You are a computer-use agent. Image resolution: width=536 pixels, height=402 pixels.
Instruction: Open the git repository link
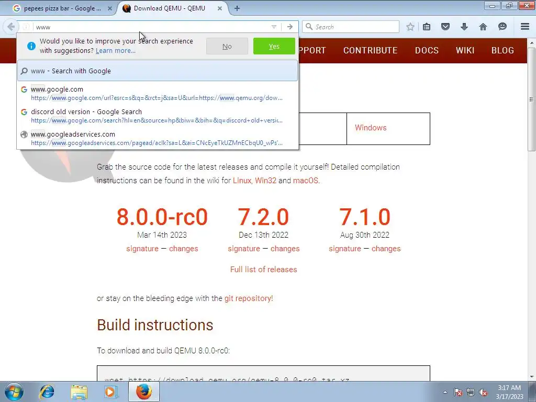pyautogui.click(x=249, y=298)
